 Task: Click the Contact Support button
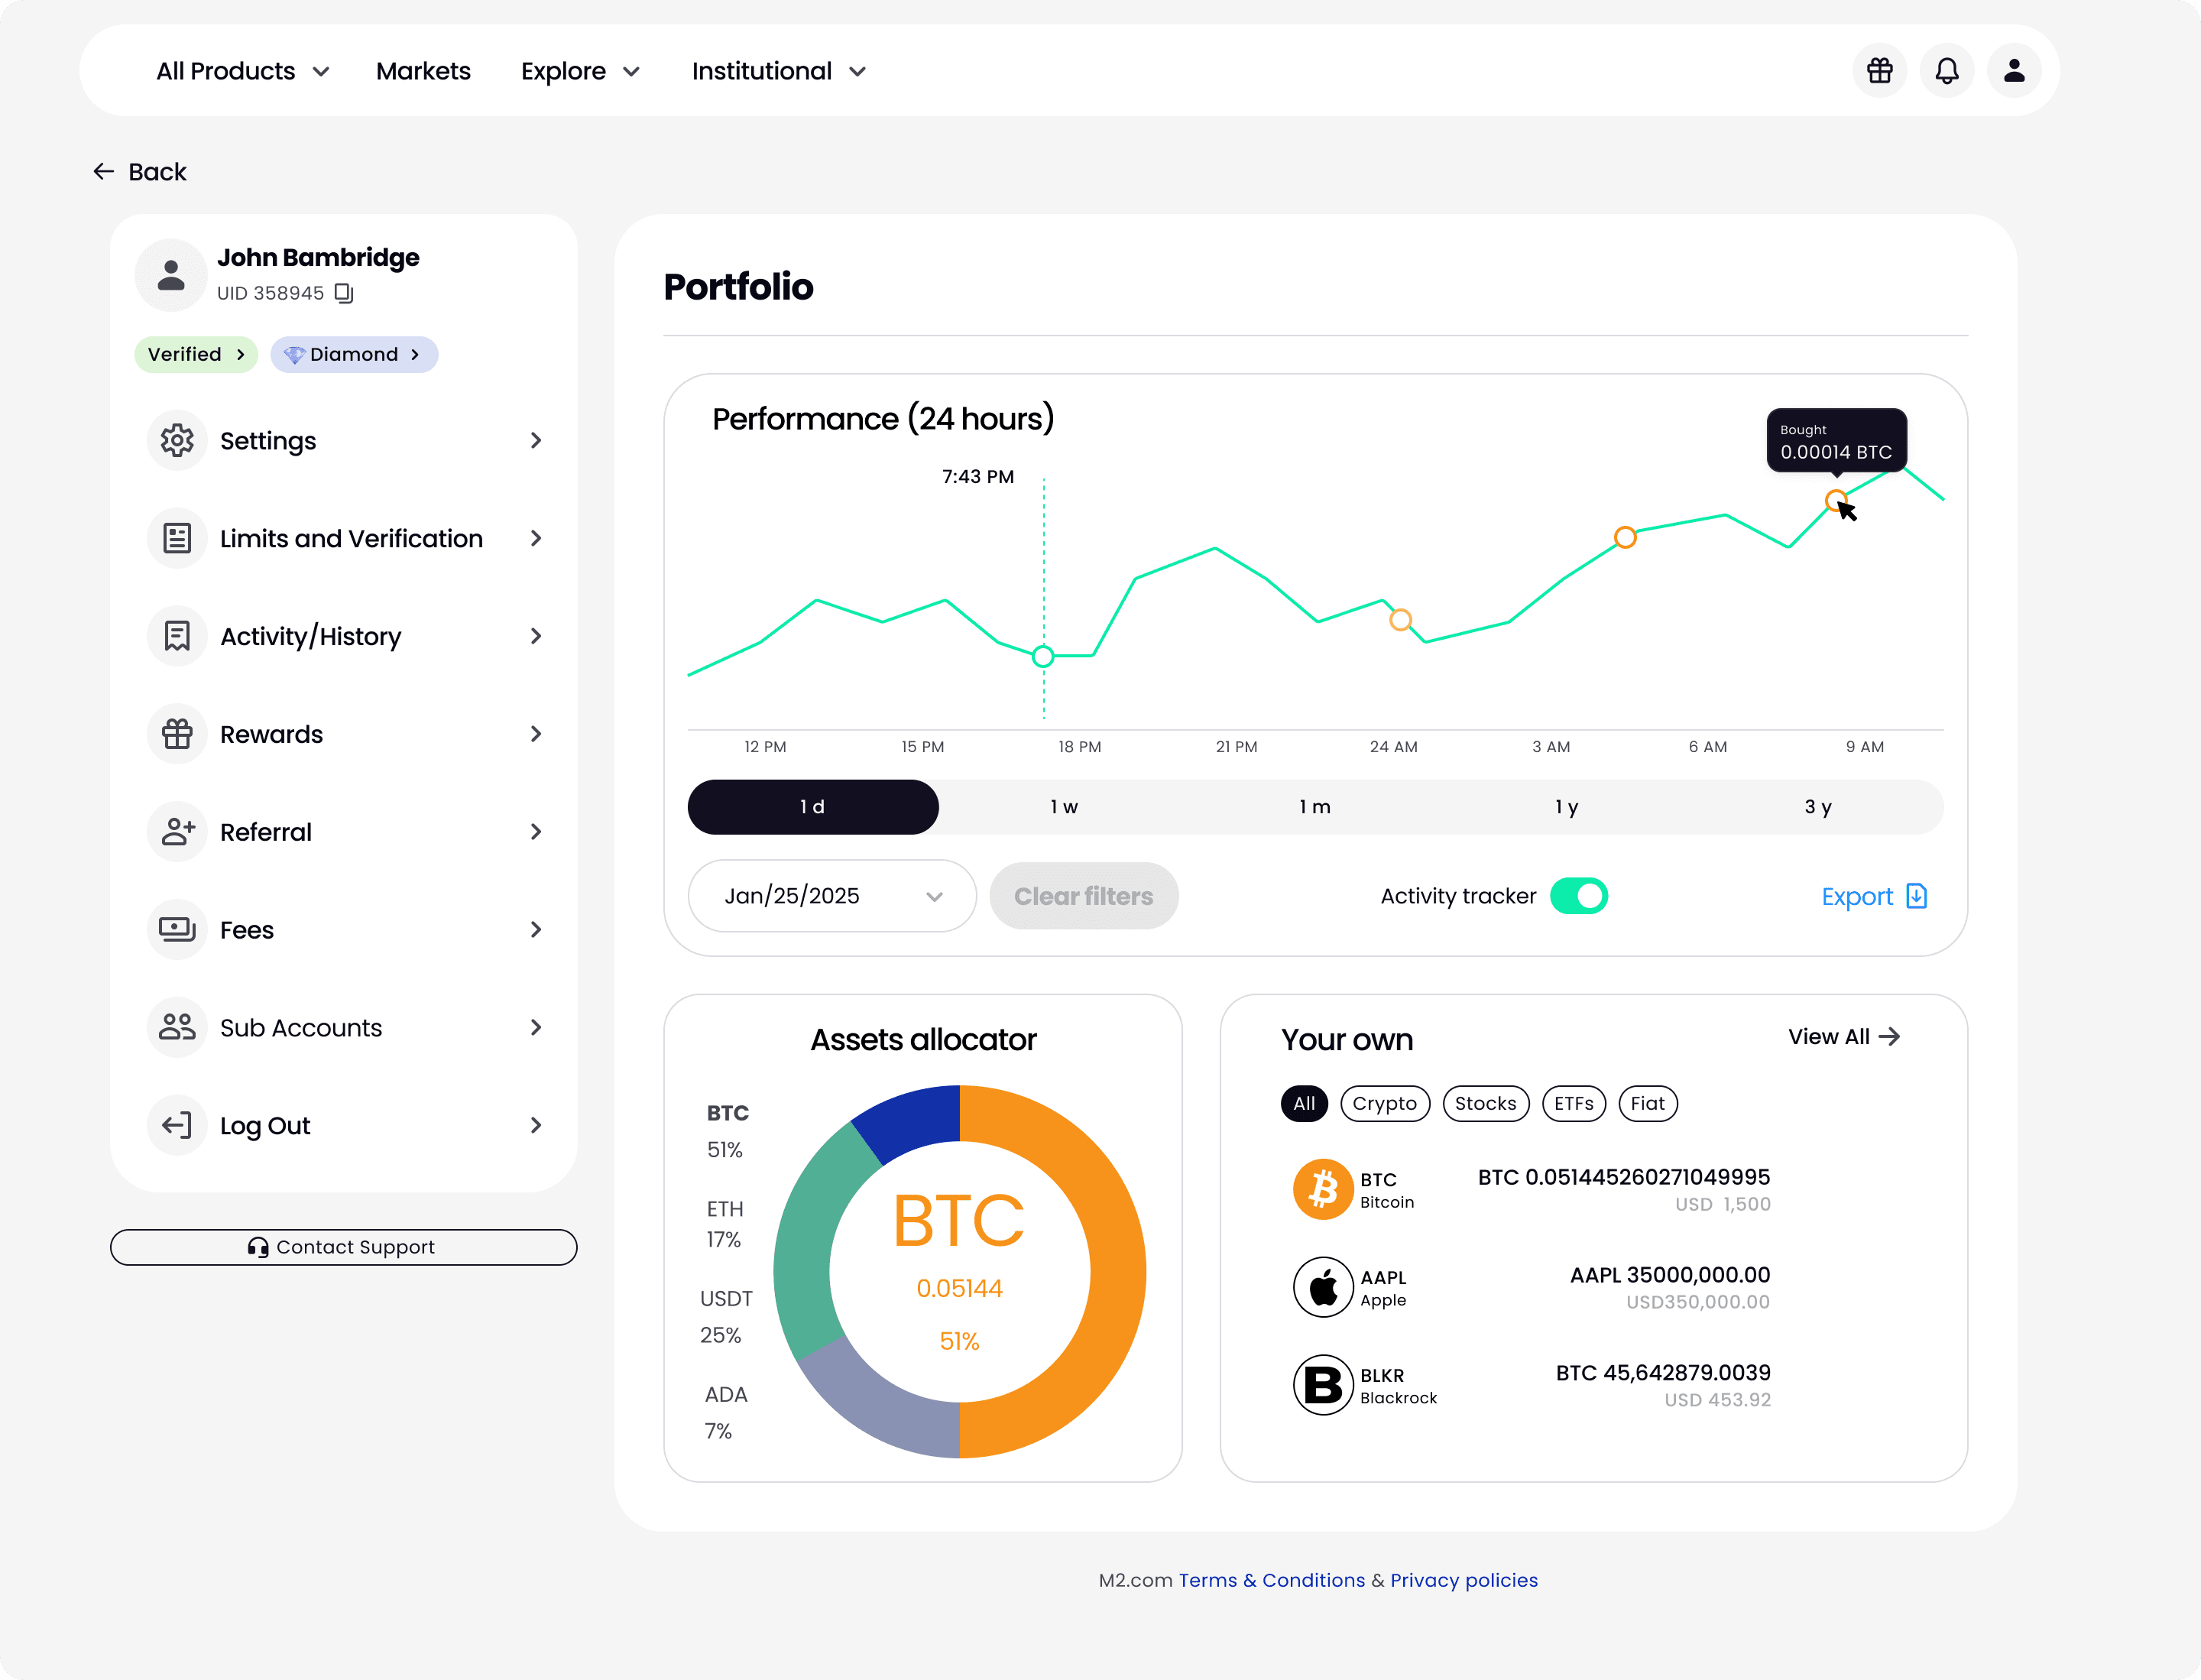tap(343, 1247)
